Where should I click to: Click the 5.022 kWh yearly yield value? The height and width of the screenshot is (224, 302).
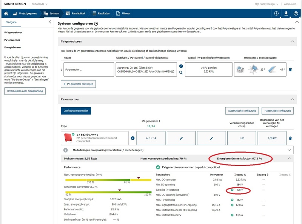pyautogui.click(x=116, y=199)
